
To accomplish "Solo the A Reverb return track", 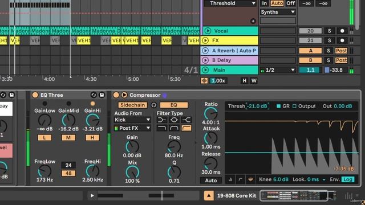I will [328, 51].
